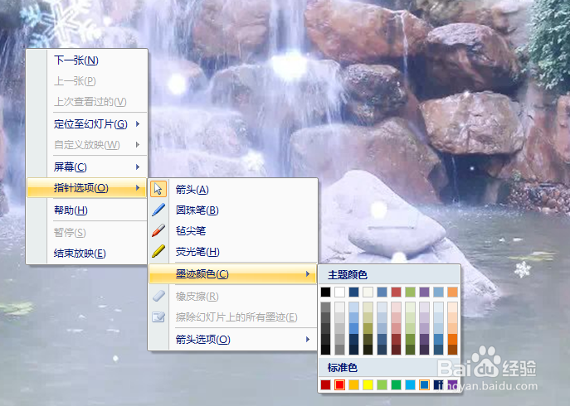The width and height of the screenshot is (570, 406).
Task: Choose the darkest orange shade under theme colors
Action: click(452, 350)
